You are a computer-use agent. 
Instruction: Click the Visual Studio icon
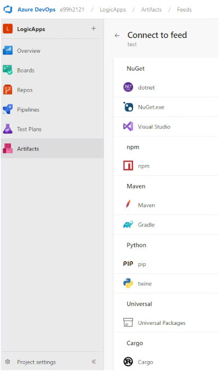click(128, 126)
